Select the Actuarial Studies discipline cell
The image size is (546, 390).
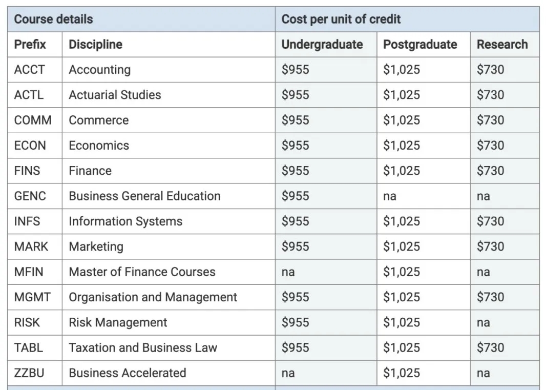[x=169, y=95]
